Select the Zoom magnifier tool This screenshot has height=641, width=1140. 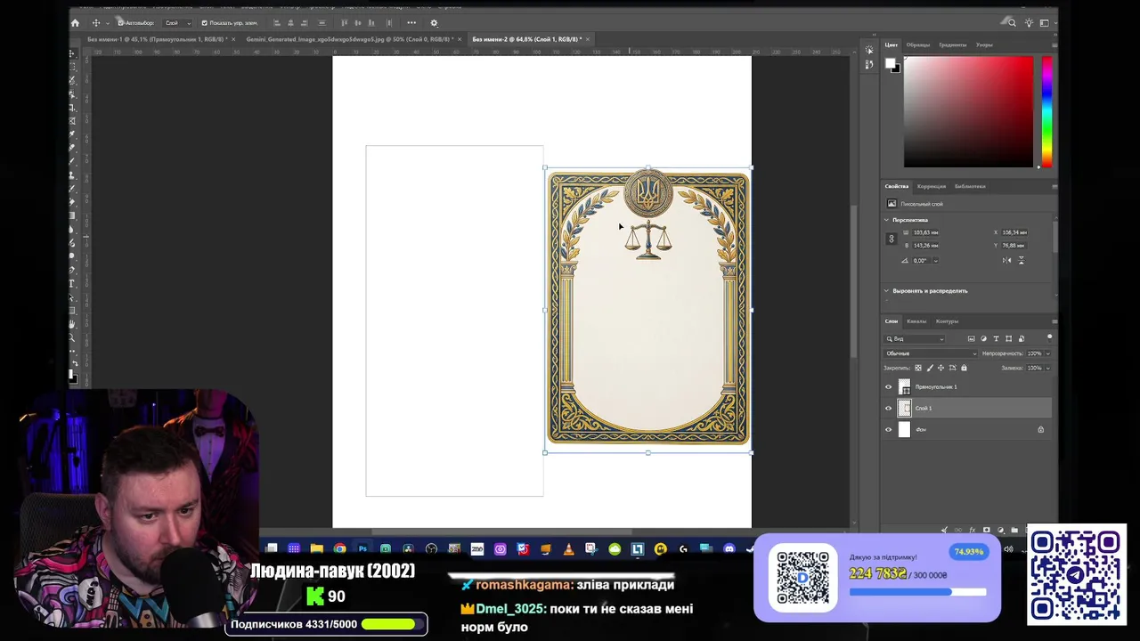pos(72,337)
